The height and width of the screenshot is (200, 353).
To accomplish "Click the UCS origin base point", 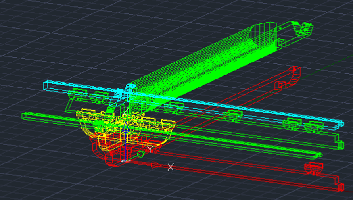I will 125,160.
